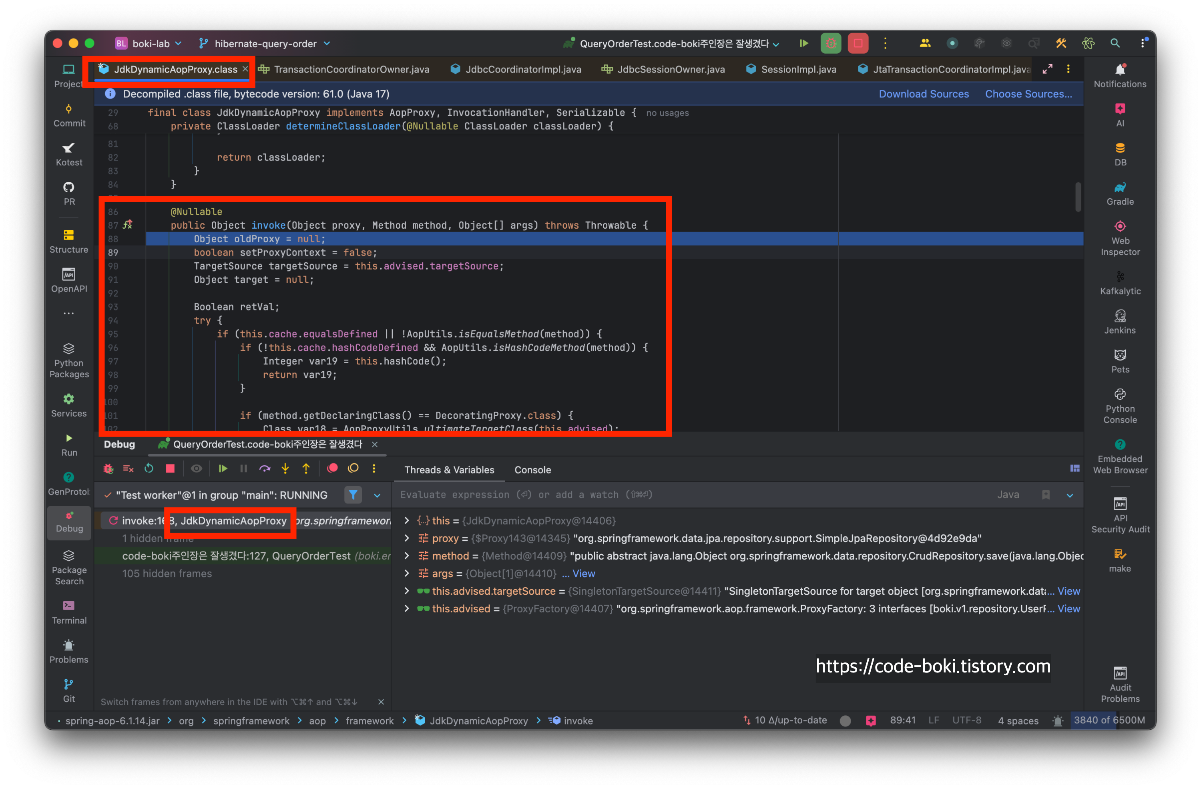This screenshot has width=1201, height=789.
Task: Click the Choose Sources link
Action: pyautogui.click(x=1028, y=94)
